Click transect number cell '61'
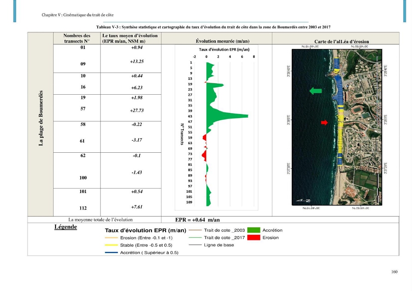 coord(82,141)
